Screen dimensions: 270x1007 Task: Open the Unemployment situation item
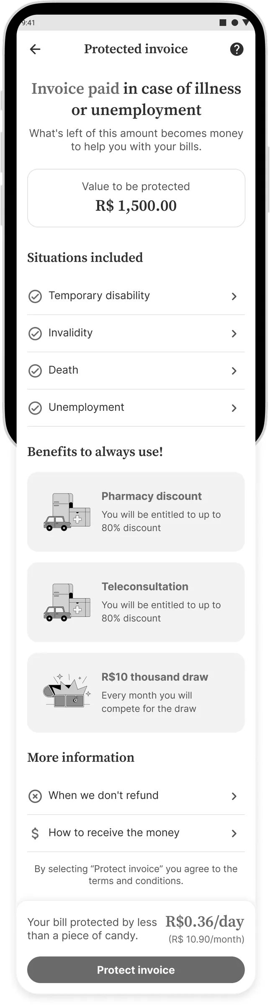tap(136, 408)
